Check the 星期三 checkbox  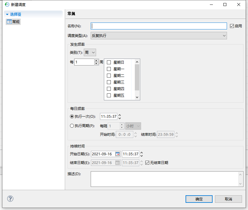[x=109, y=82]
